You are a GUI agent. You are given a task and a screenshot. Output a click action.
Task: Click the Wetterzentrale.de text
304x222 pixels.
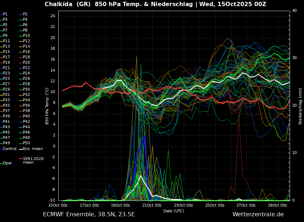(258, 214)
